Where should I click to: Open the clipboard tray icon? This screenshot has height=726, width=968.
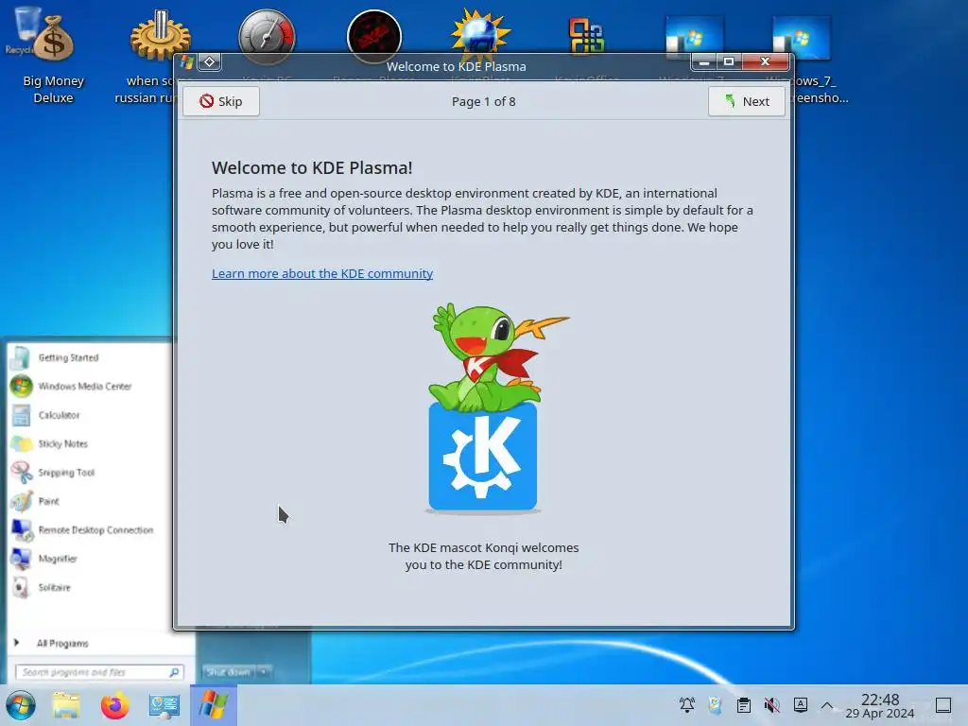[x=744, y=705]
